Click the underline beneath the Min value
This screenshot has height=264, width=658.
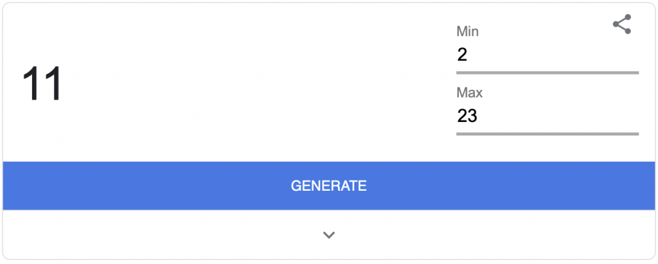[x=547, y=73]
